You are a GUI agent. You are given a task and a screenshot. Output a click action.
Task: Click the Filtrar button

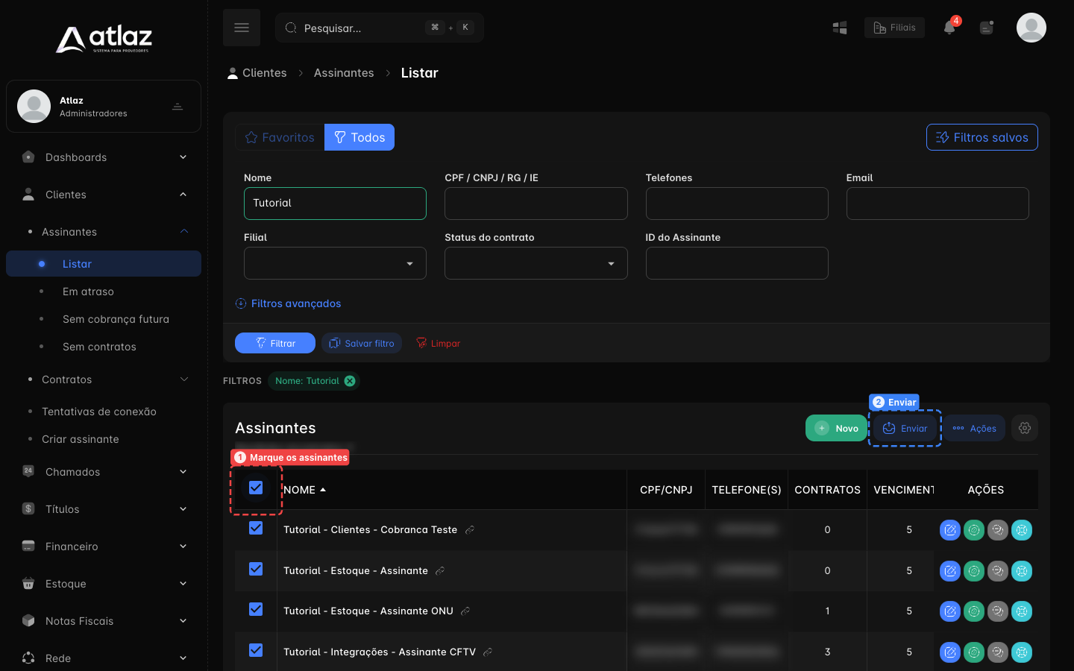275,343
